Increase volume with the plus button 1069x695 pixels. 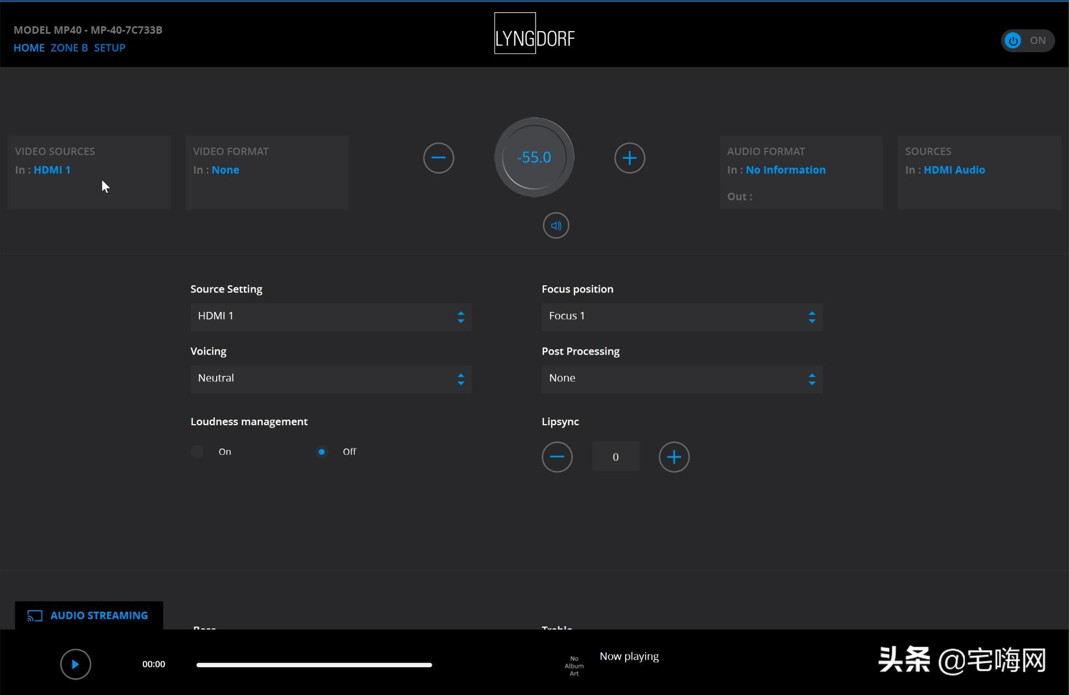[x=629, y=158]
